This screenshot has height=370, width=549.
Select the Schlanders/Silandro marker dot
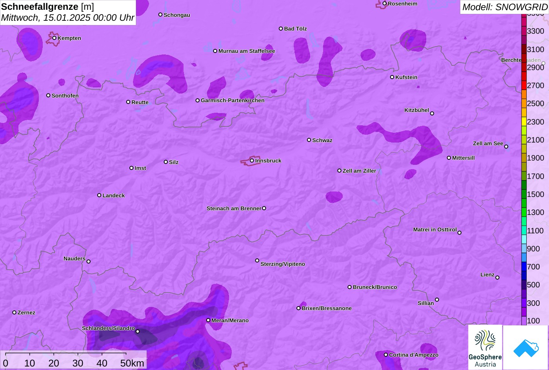click(x=138, y=332)
